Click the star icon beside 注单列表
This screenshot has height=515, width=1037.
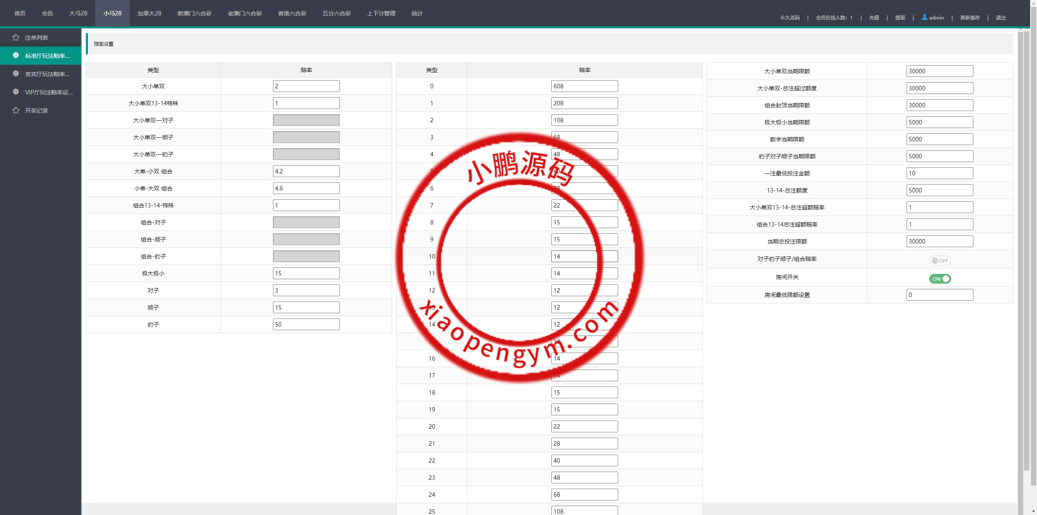pos(16,37)
